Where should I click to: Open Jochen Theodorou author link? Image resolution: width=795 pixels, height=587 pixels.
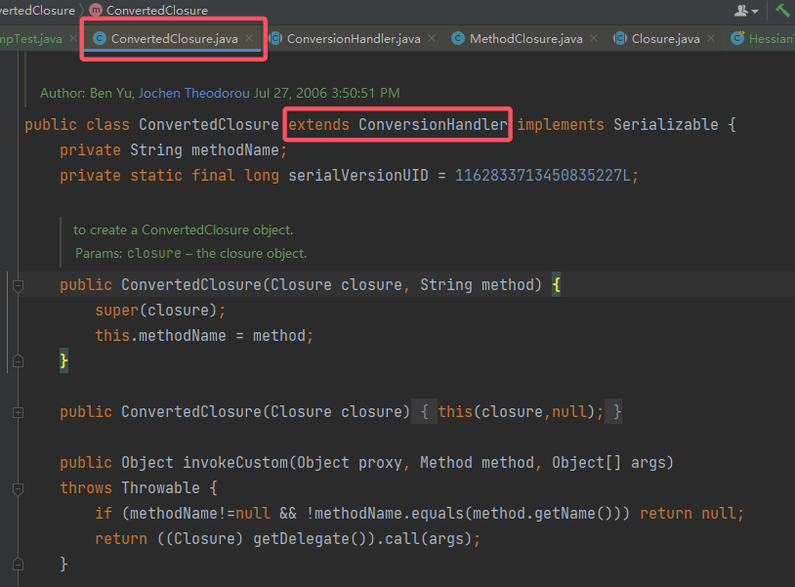(x=193, y=93)
